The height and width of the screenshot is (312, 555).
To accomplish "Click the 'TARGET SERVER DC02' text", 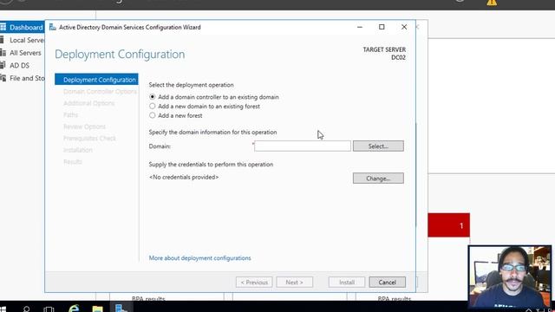I will coord(384,54).
